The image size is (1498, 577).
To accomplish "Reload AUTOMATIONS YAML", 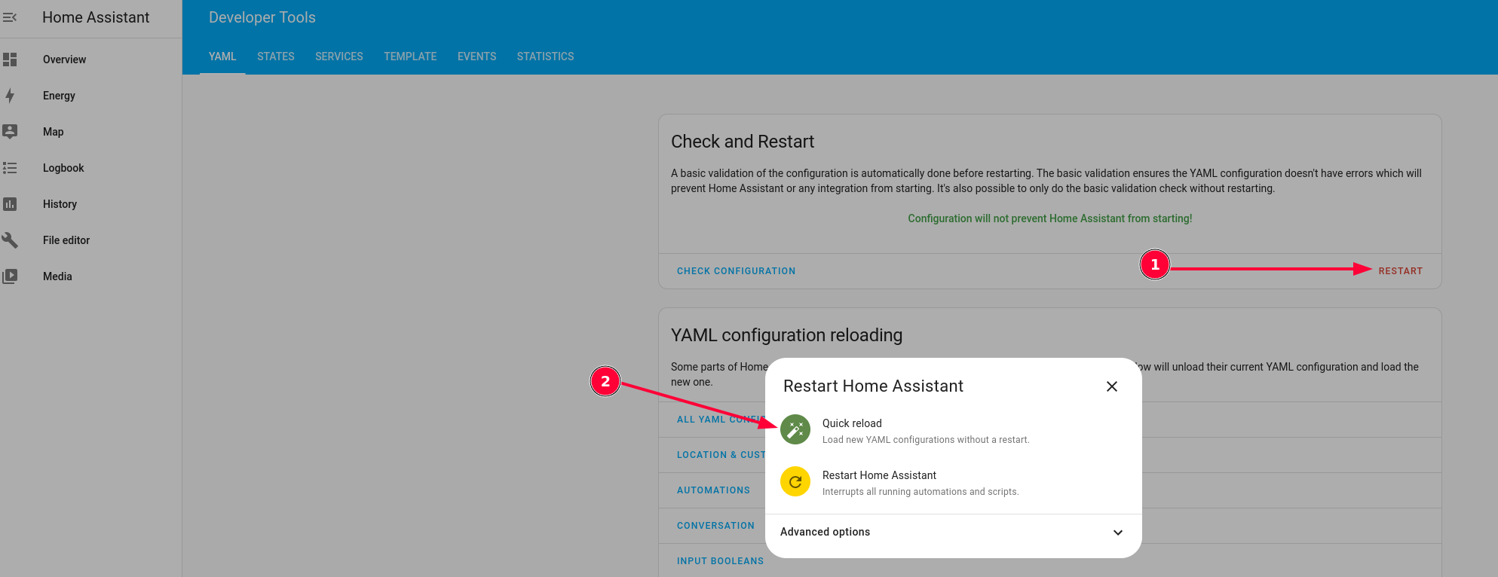I will pos(713,490).
